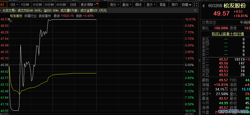250x115 pixels.
Task: Click 买二 bid price 49.56
Action: [x=223, y=63]
